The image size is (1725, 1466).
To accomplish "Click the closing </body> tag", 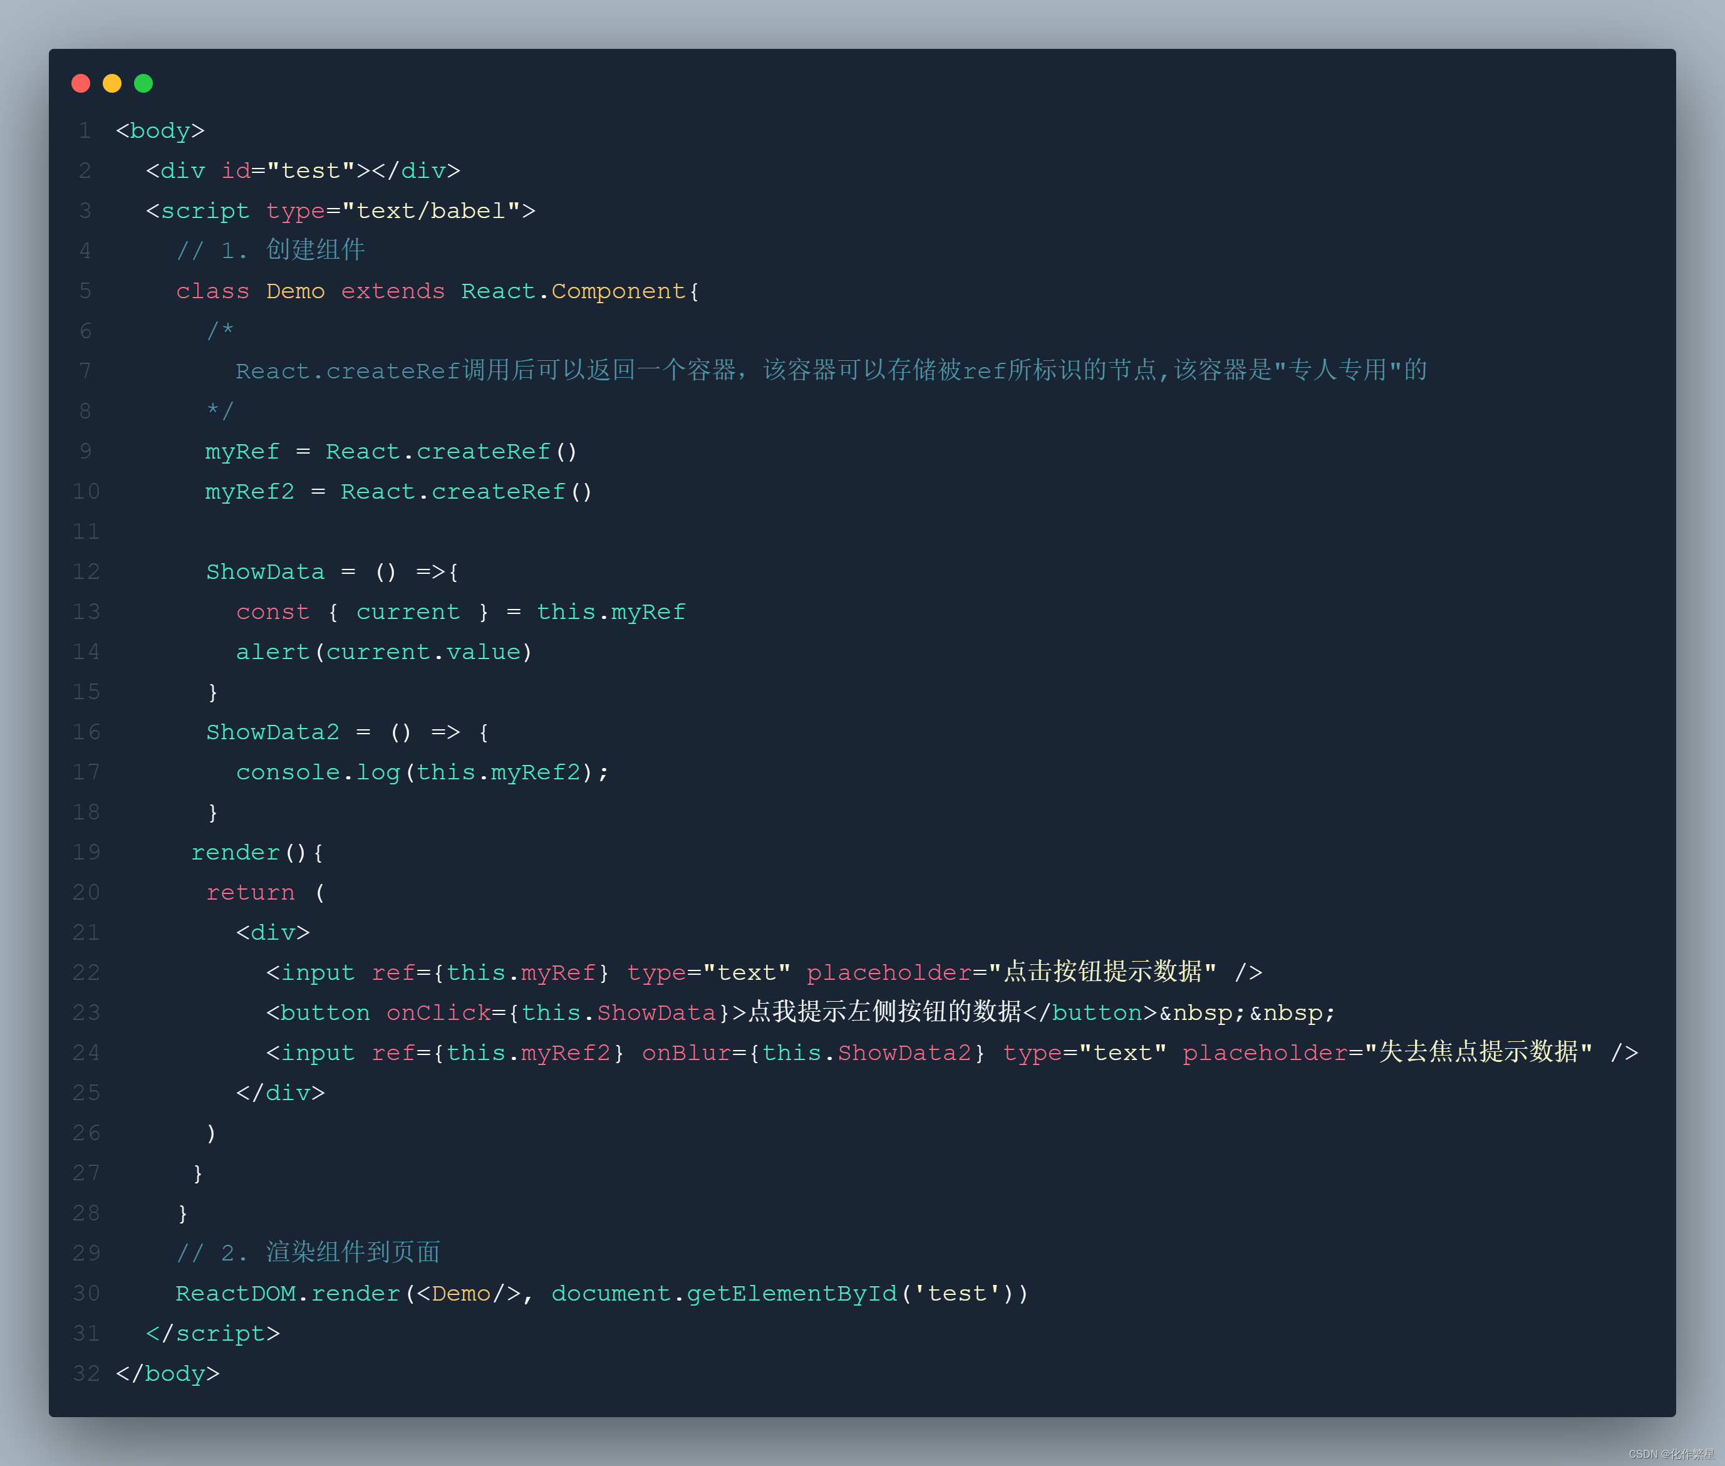I will [x=168, y=1373].
